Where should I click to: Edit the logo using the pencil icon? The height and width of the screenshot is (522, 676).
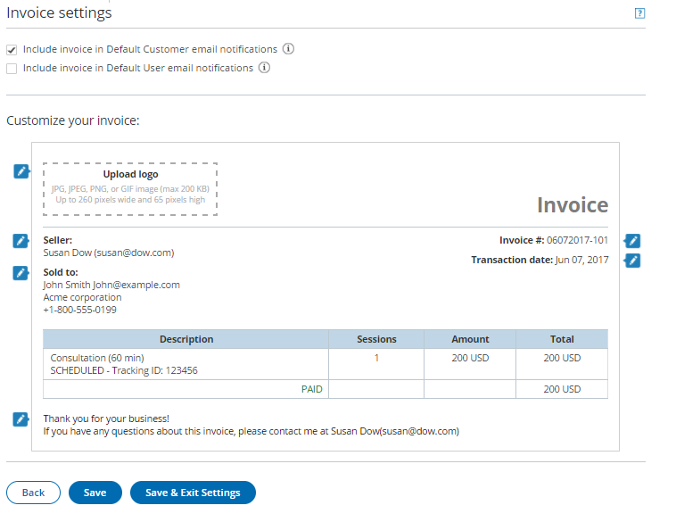tap(21, 171)
